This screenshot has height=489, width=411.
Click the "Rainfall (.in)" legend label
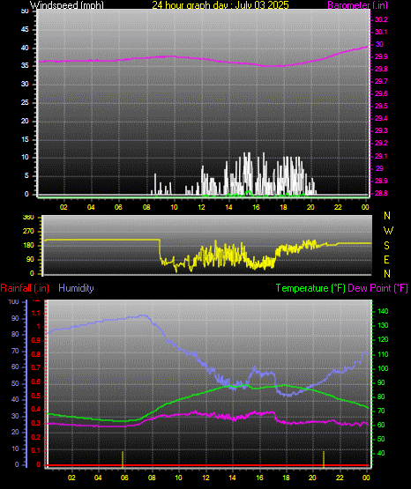point(25,288)
